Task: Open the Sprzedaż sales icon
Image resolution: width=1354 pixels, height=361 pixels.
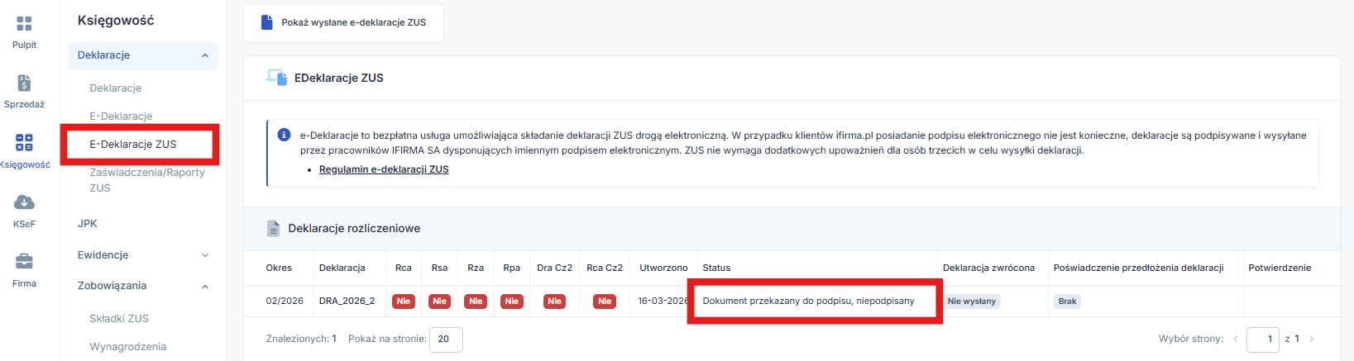Action: coord(24,83)
